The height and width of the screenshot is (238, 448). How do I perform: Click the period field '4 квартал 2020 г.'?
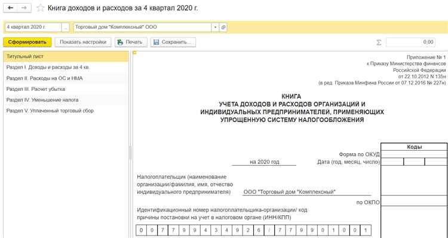point(33,28)
